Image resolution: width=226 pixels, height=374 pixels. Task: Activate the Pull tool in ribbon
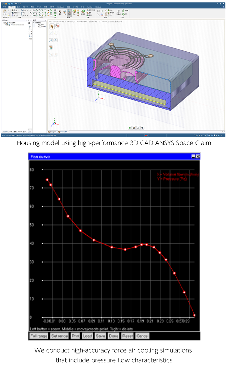point(65,12)
